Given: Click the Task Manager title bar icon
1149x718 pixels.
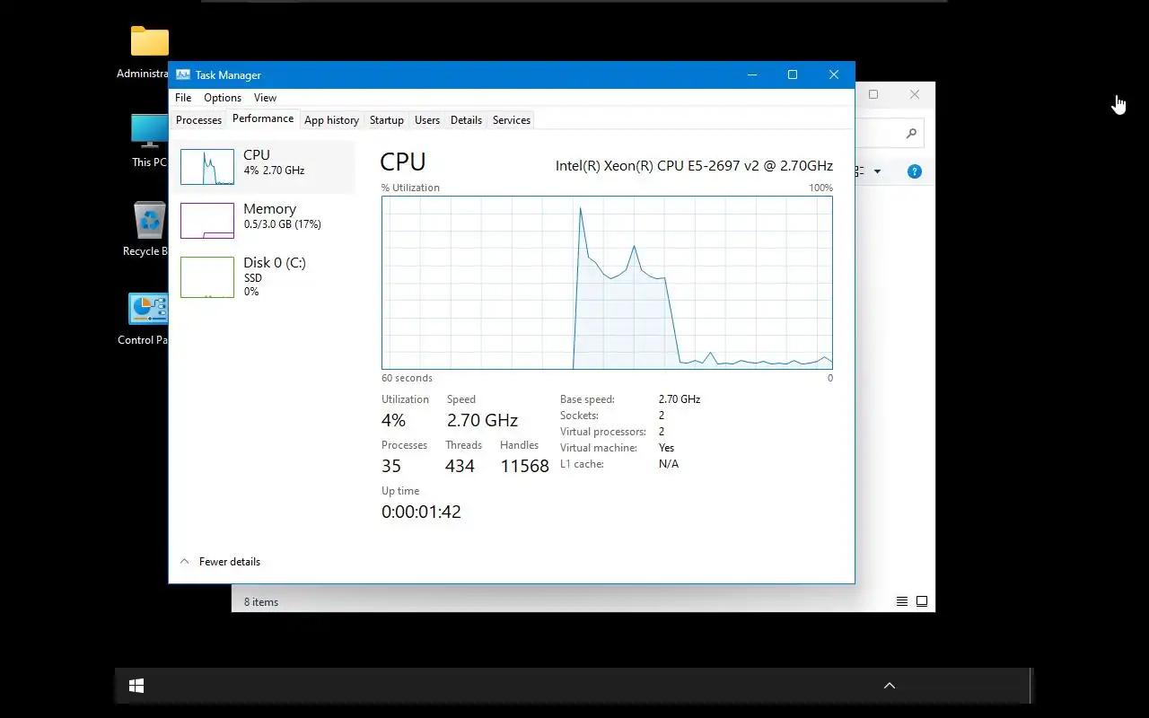Looking at the screenshot, I should pyautogui.click(x=183, y=74).
